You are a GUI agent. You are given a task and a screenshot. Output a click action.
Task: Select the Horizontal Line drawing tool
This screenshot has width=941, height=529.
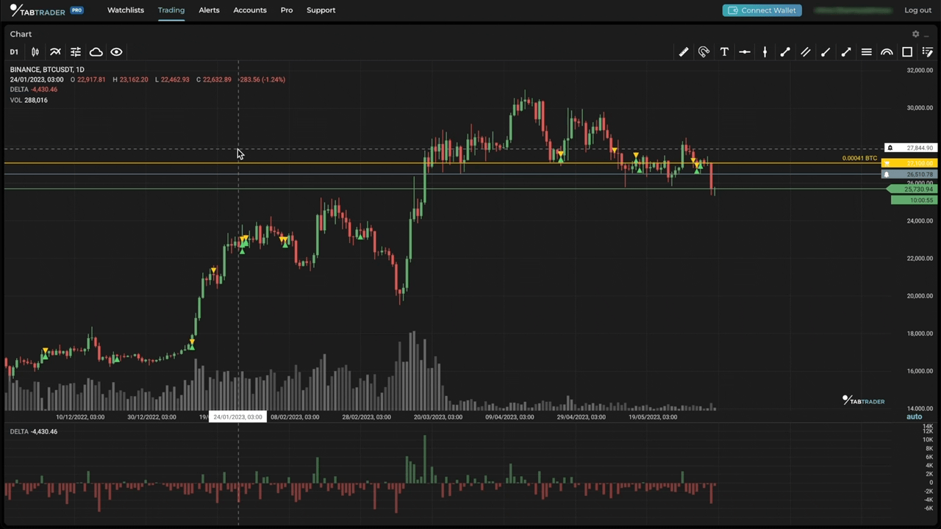745,51
